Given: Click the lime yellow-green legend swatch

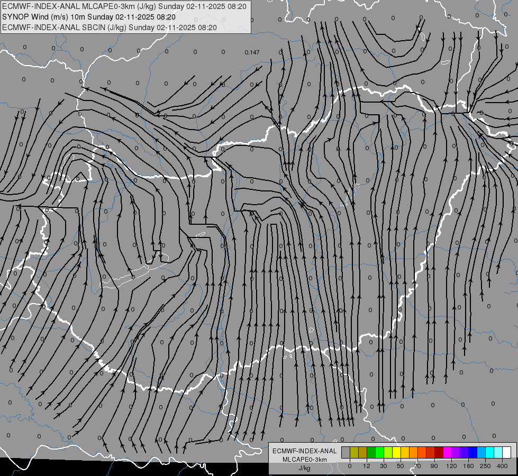Looking at the screenshot, I should point(388,452).
